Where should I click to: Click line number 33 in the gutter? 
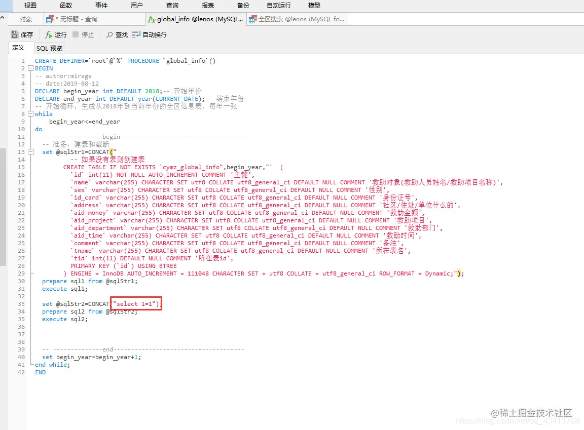point(21,304)
